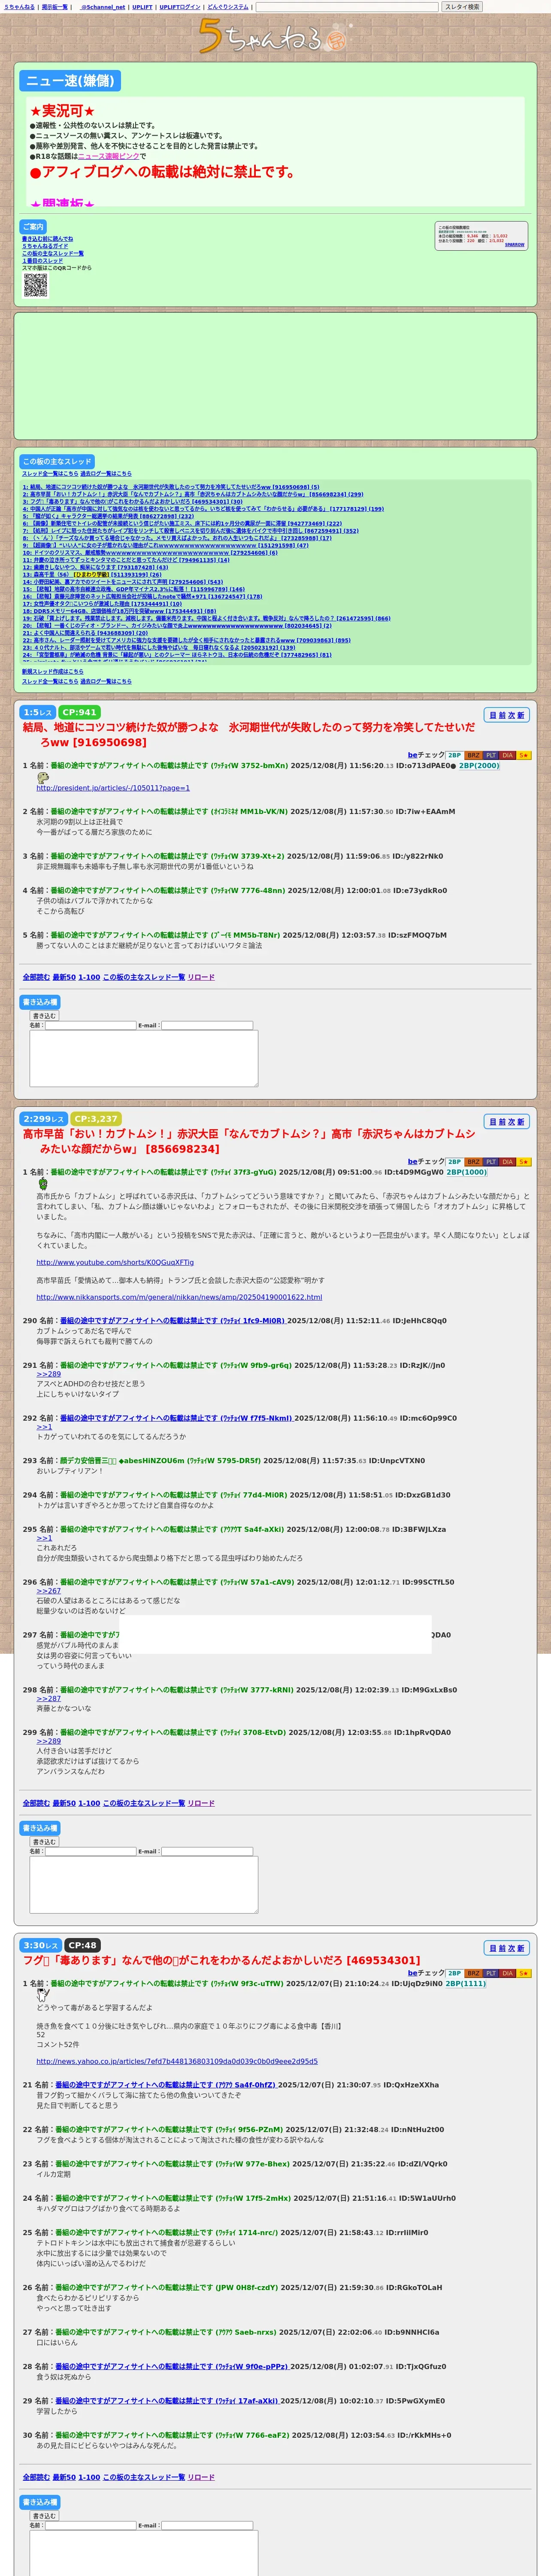Click the DIA badge in the 高市早苗 thread

pyautogui.click(x=508, y=1162)
